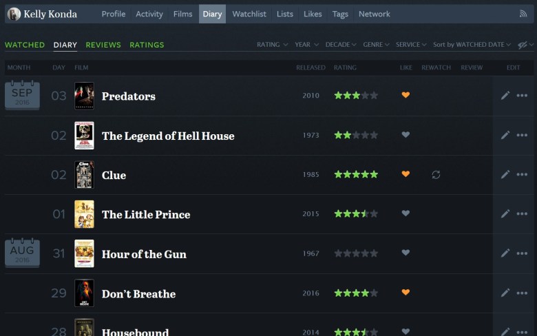Open more options for Clue entry
Image resolution: width=537 pixels, height=336 pixels.
[x=522, y=175]
